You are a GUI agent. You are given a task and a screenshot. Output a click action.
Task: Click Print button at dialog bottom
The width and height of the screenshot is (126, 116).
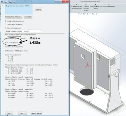pyautogui.click(x=22, y=113)
